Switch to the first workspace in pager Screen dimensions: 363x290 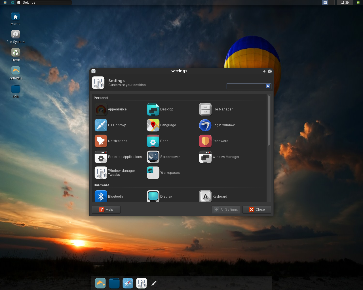[325, 3]
